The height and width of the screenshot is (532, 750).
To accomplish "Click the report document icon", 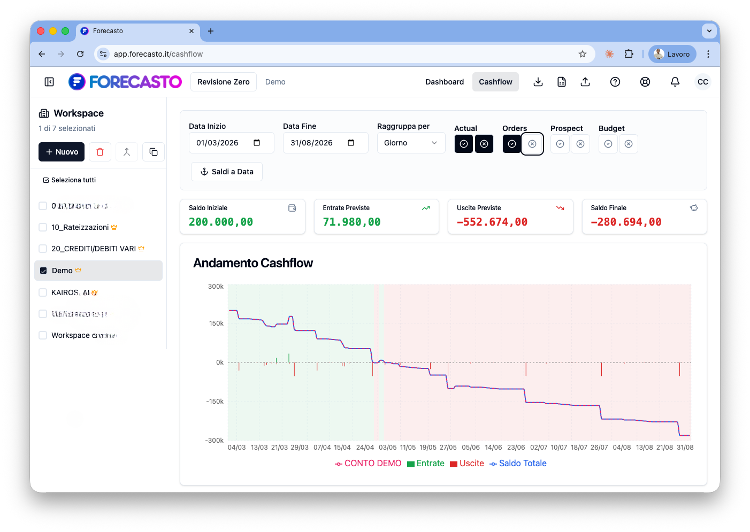I will pyautogui.click(x=561, y=82).
